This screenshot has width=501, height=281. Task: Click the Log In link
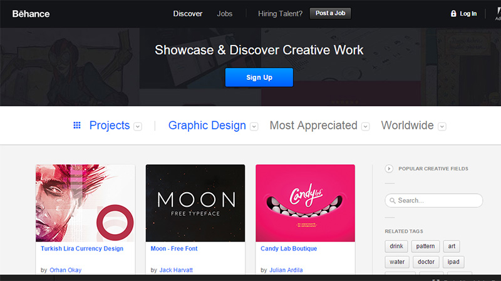(468, 14)
